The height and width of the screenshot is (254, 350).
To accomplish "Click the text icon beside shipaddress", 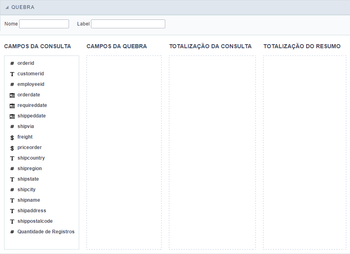I will point(12,211).
